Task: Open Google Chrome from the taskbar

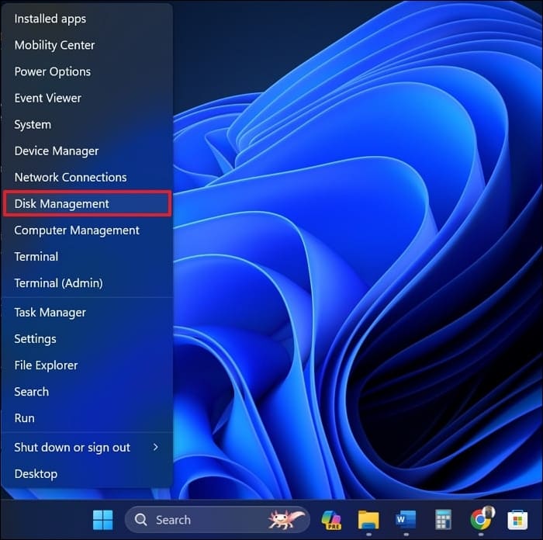Action: click(481, 520)
